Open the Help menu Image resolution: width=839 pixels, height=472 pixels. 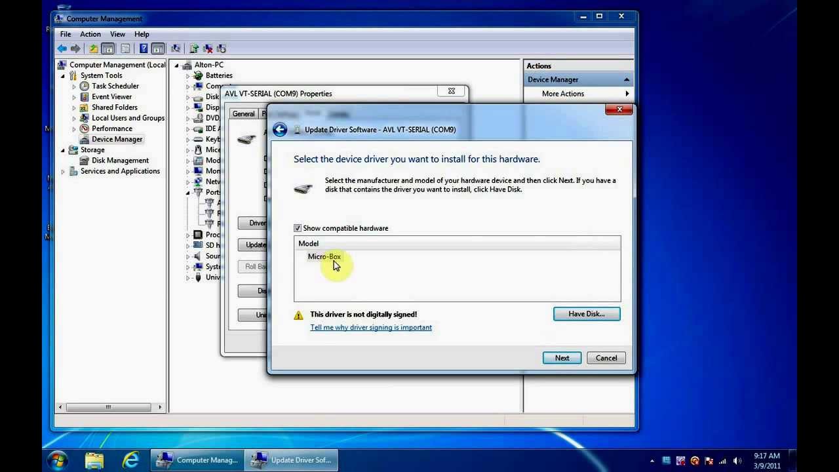[x=142, y=34]
